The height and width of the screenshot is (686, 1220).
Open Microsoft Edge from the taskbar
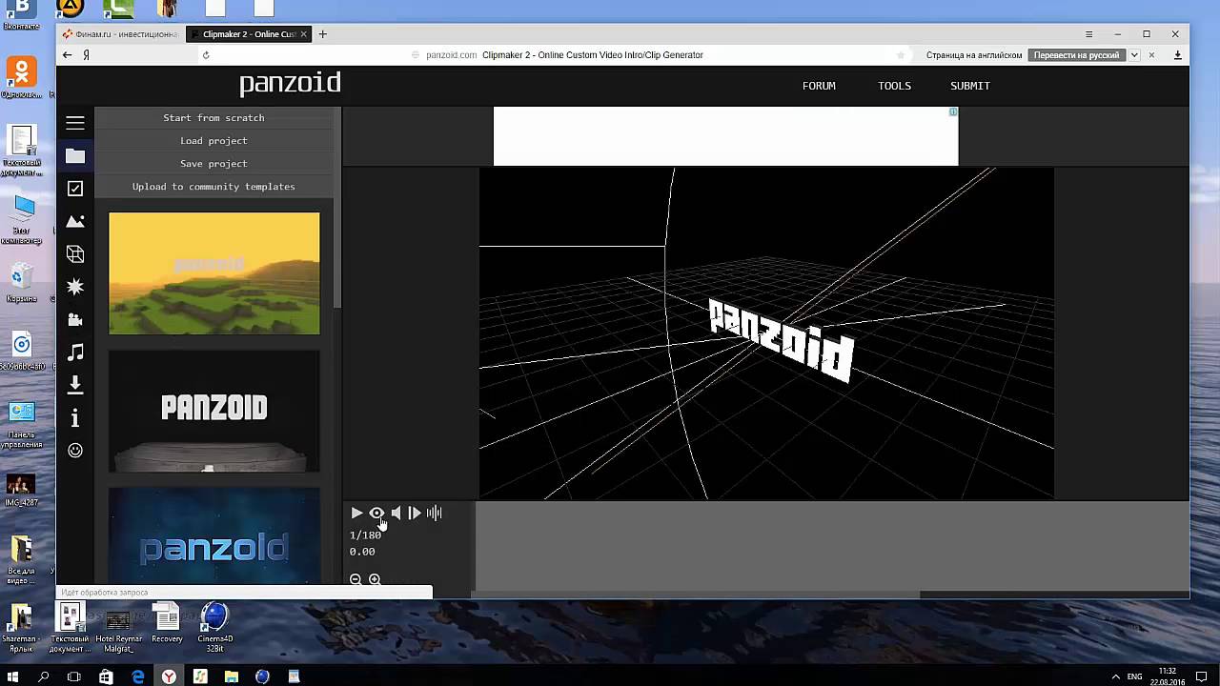(x=137, y=676)
